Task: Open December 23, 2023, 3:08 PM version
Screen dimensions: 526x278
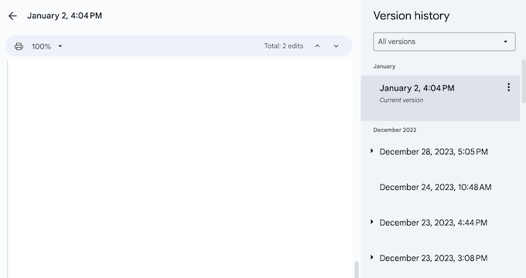Action: (x=433, y=258)
